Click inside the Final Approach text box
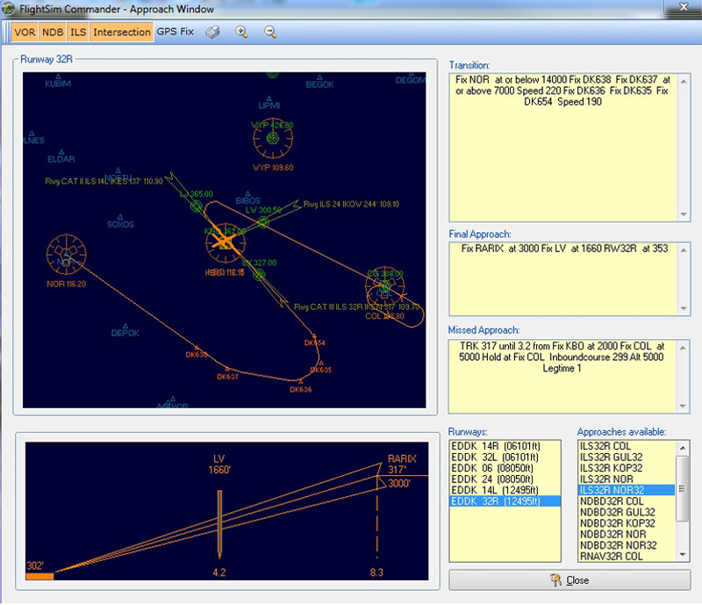Screen dimensions: 702x605 [x=563, y=278]
